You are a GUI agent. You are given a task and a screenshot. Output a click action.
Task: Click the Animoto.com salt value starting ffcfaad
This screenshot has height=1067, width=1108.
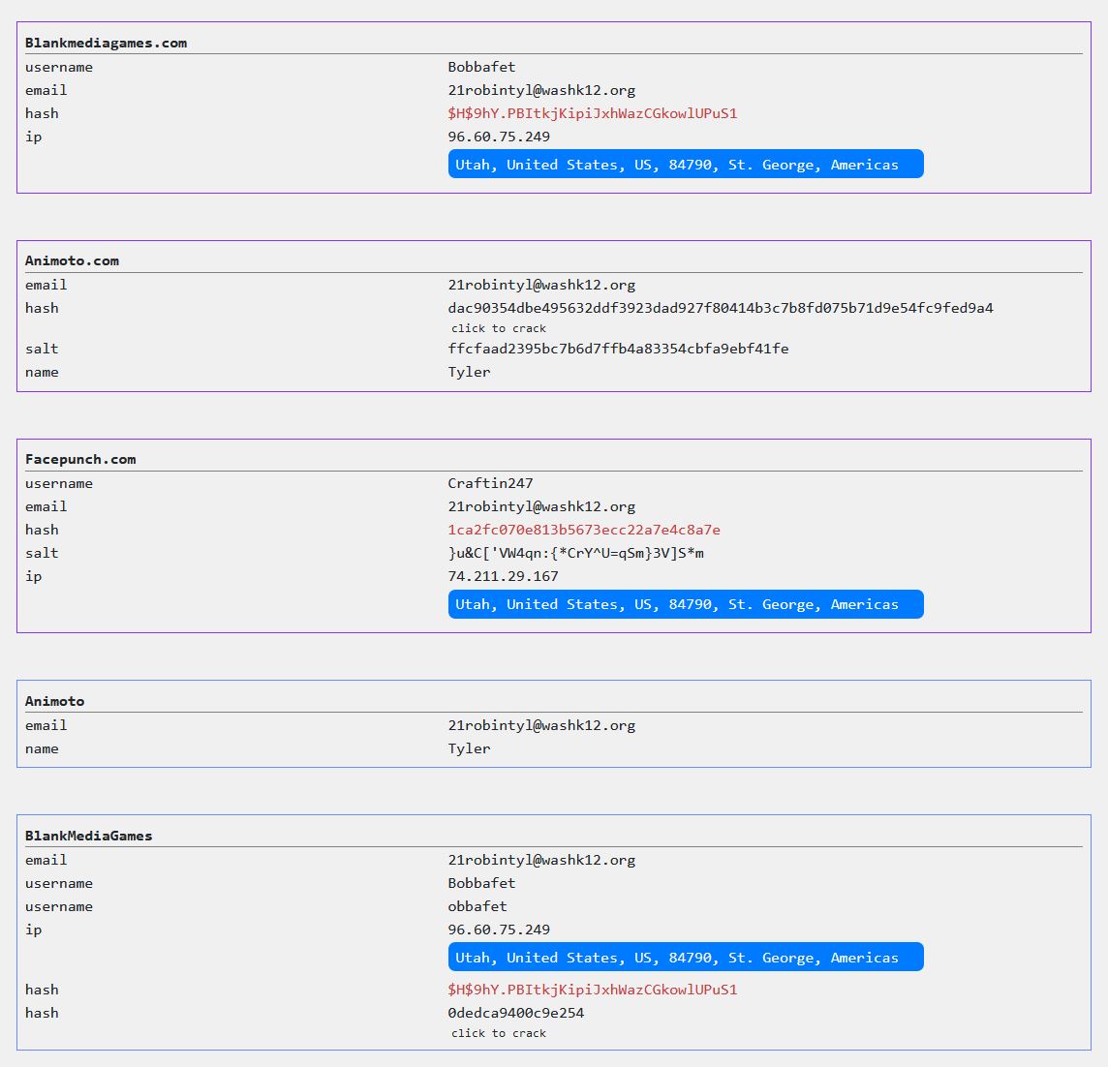618,349
